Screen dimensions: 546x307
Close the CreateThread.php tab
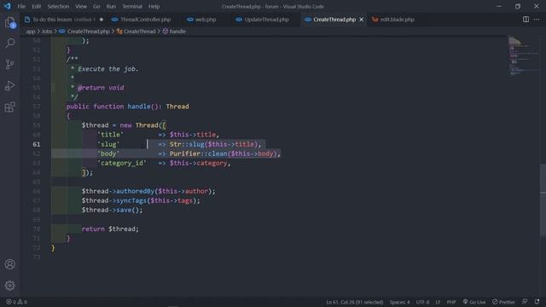click(361, 20)
